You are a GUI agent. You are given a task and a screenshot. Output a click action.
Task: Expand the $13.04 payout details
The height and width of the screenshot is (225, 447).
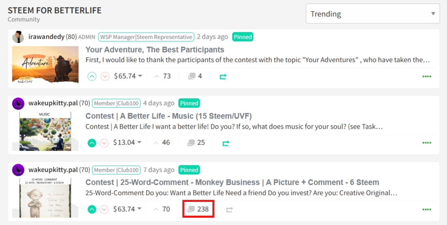127,142
